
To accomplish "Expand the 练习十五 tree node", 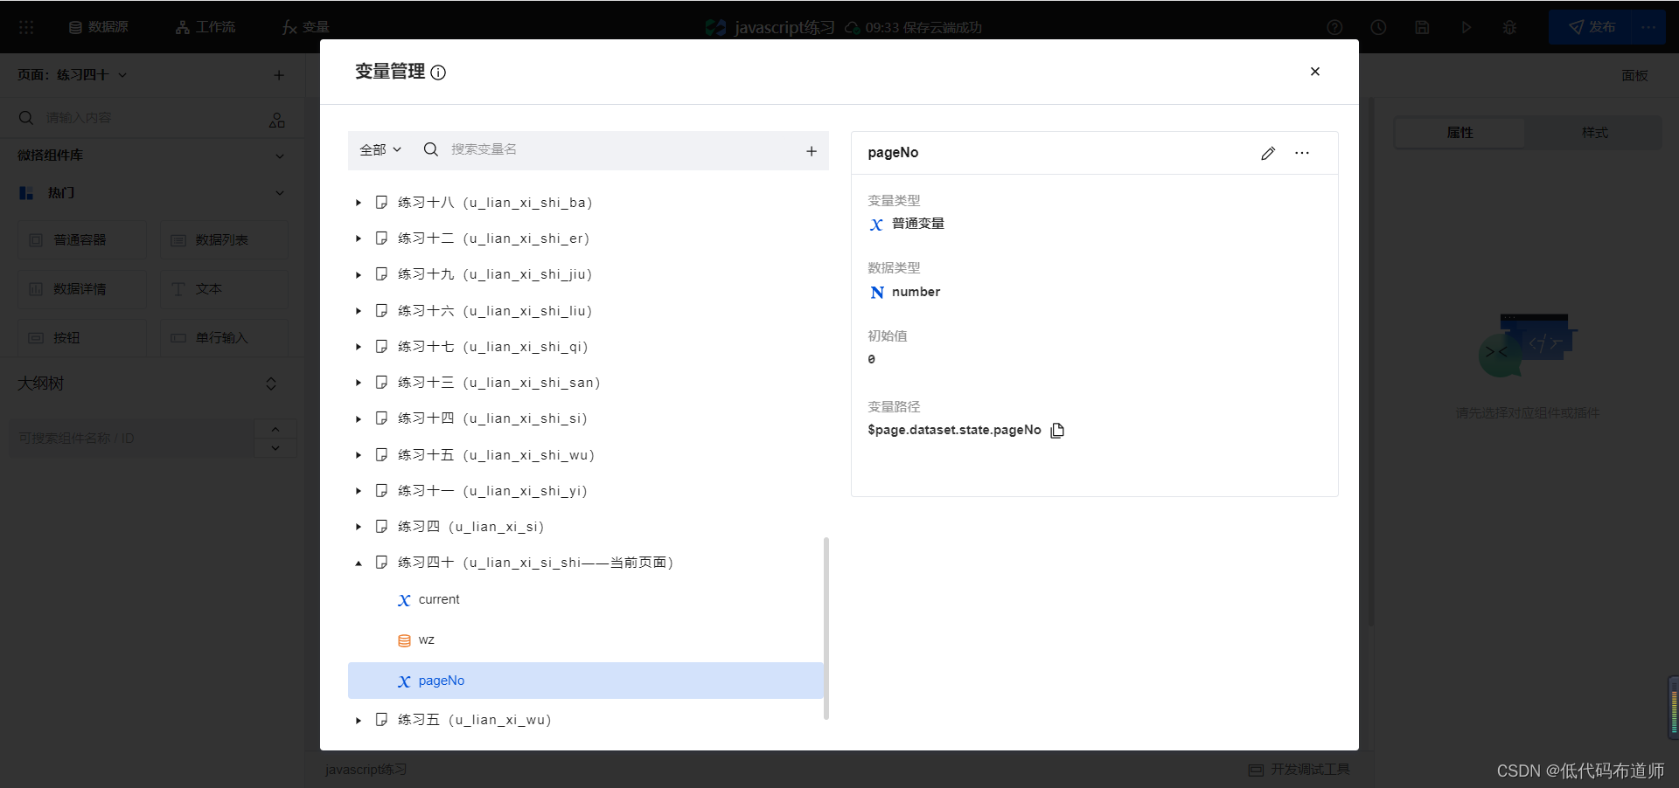I will 359,455.
